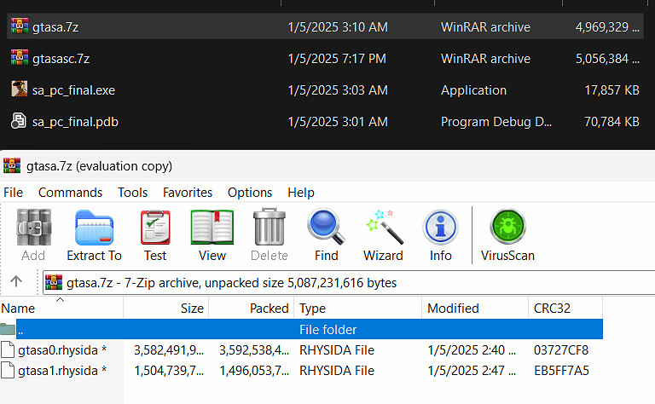Viewport: 655px width, 404px height.
Task: Show archive Info
Action: point(440,235)
